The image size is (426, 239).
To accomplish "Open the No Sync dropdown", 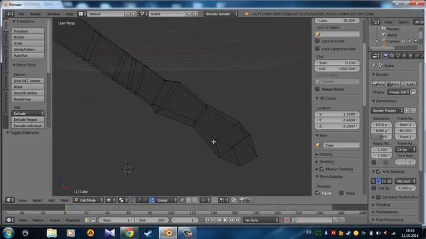I will click(261, 220).
